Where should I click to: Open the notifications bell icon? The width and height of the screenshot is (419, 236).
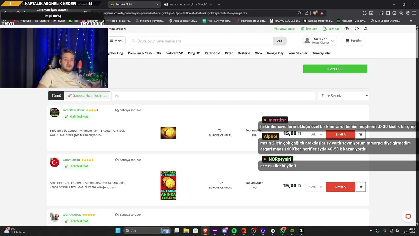pyautogui.click(x=366, y=29)
